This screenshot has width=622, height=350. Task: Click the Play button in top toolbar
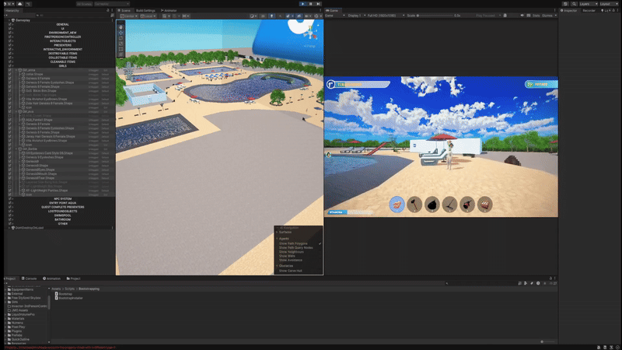tap(302, 4)
